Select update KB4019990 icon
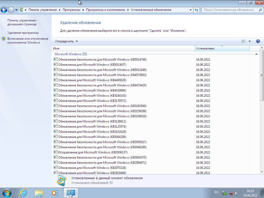 pyautogui.click(x=56, y=90)
